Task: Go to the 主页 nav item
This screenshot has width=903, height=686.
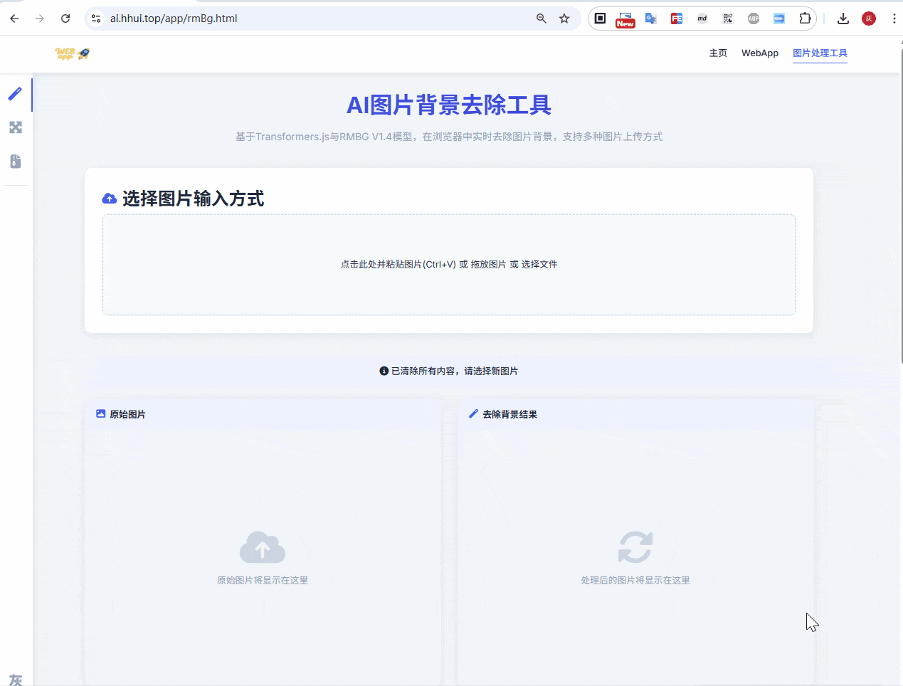Action: click(718, 53)
